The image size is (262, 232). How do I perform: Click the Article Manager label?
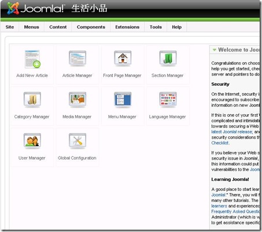click(x=77, y=75)
